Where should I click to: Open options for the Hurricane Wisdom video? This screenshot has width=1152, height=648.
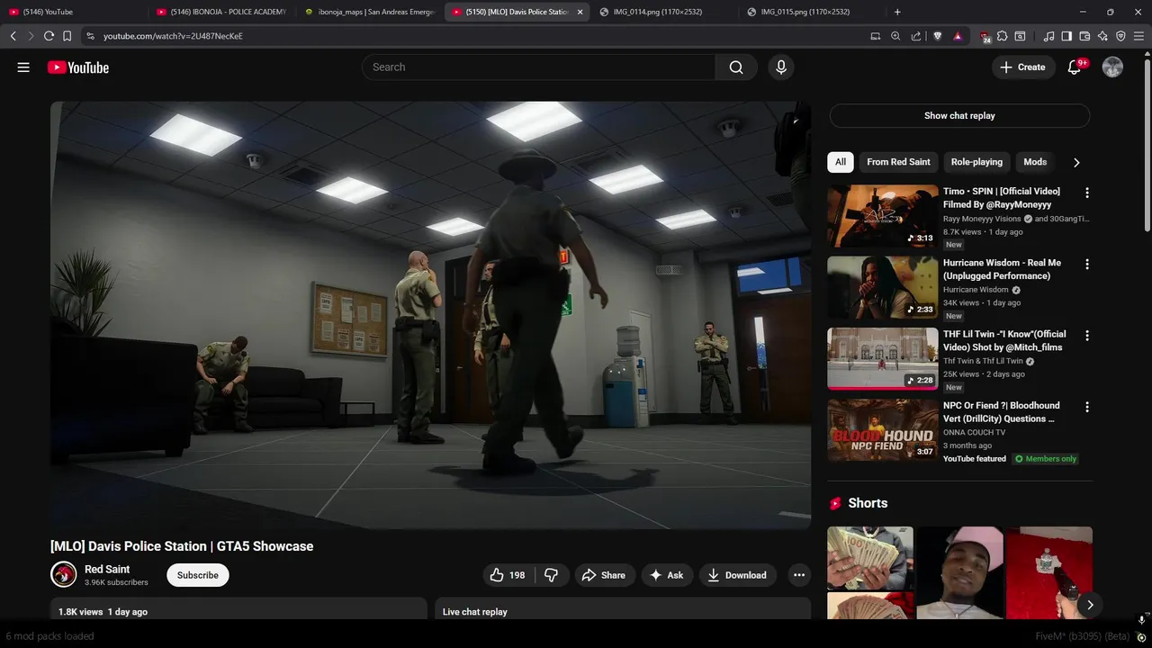click(x=1086, y=265)
